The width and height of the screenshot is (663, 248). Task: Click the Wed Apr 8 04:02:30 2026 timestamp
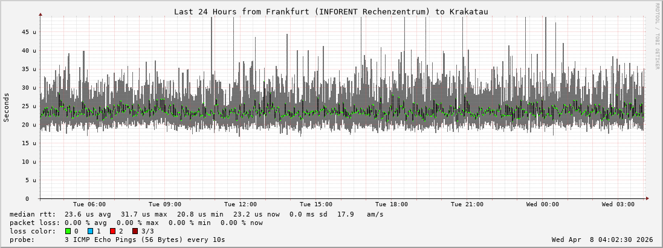(x=602, y=240)
